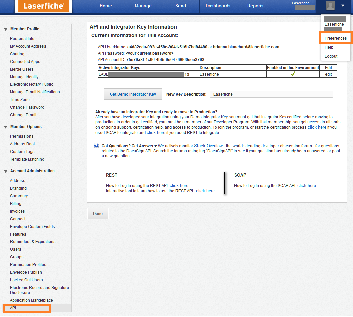The image size is (353, 317).
Task: Go to Custom Tags
Action: [x=22, y=152]
